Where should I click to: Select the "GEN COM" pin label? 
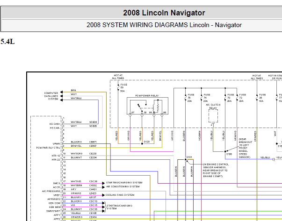pos(54,203)
